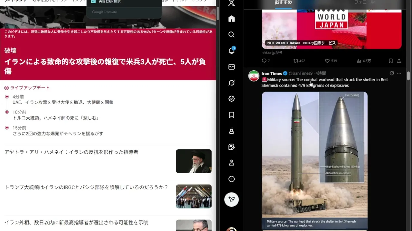Open verified badge icon in X sidebar
Image resolution: width=412 pixels, height=231 pixels.
coord(231,99)
